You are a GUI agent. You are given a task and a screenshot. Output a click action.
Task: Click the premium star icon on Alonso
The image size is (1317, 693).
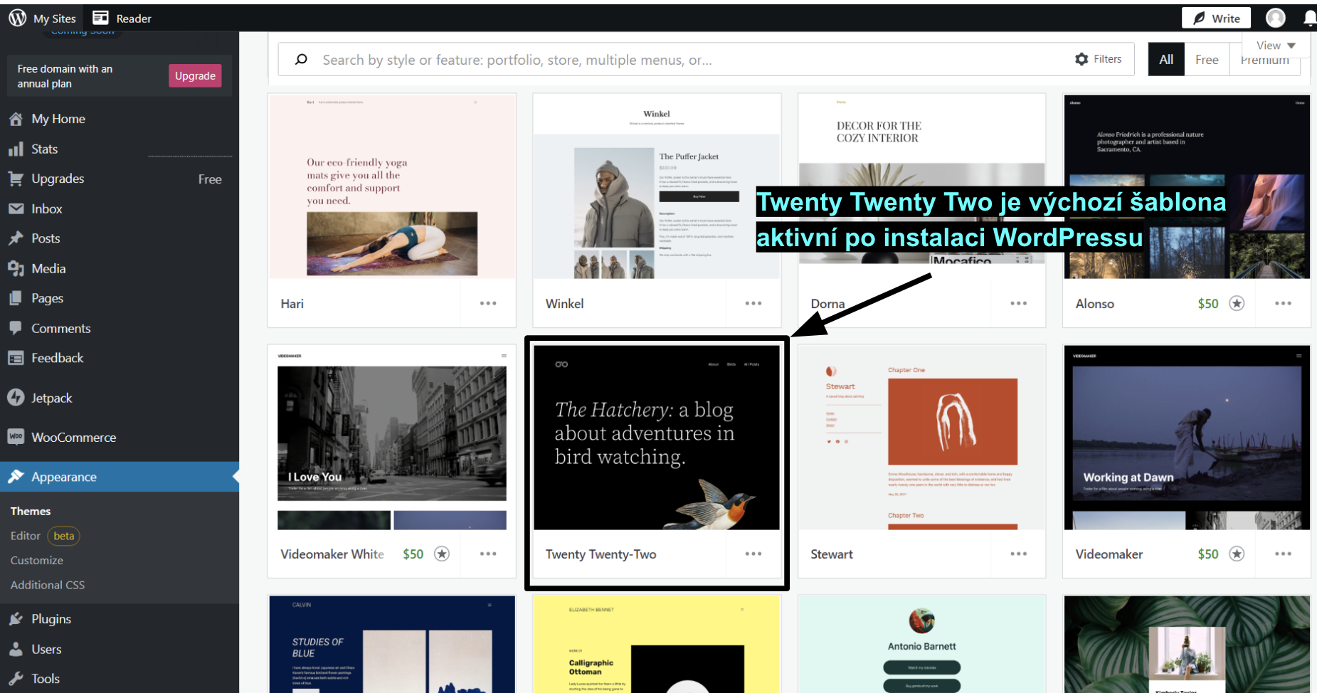tap(1237, 303)
